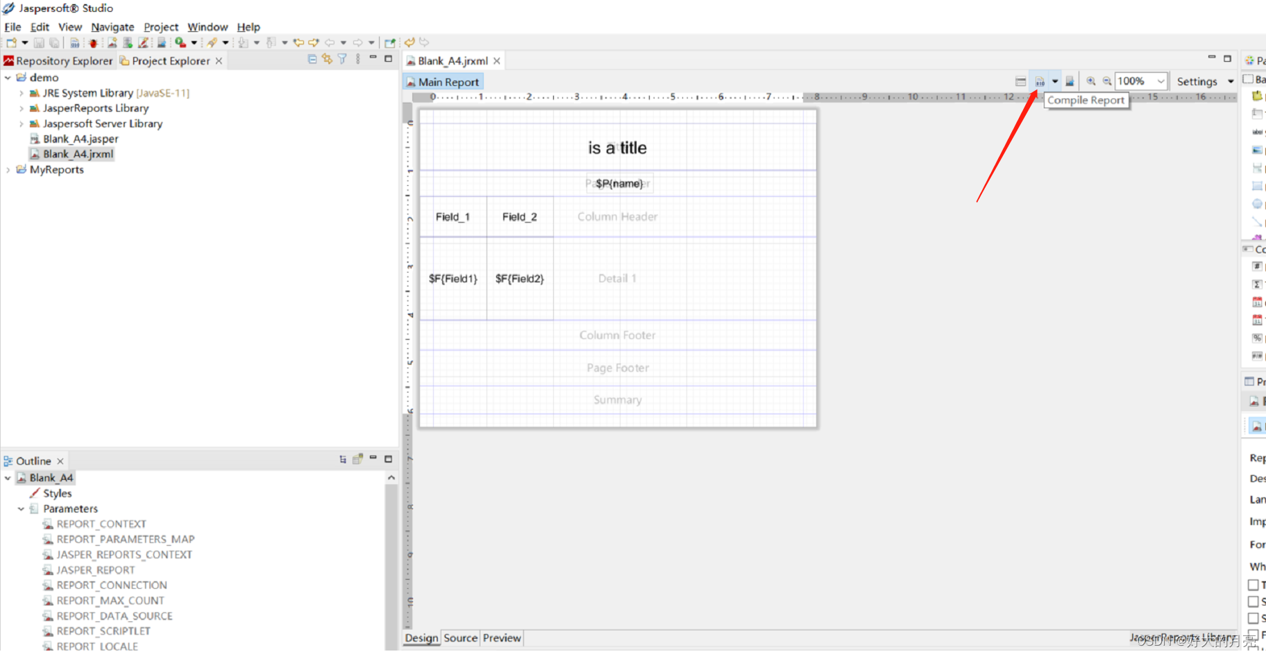Open the Help menu
Viewport: 1266px width, 654px height.
pos(248,27)
